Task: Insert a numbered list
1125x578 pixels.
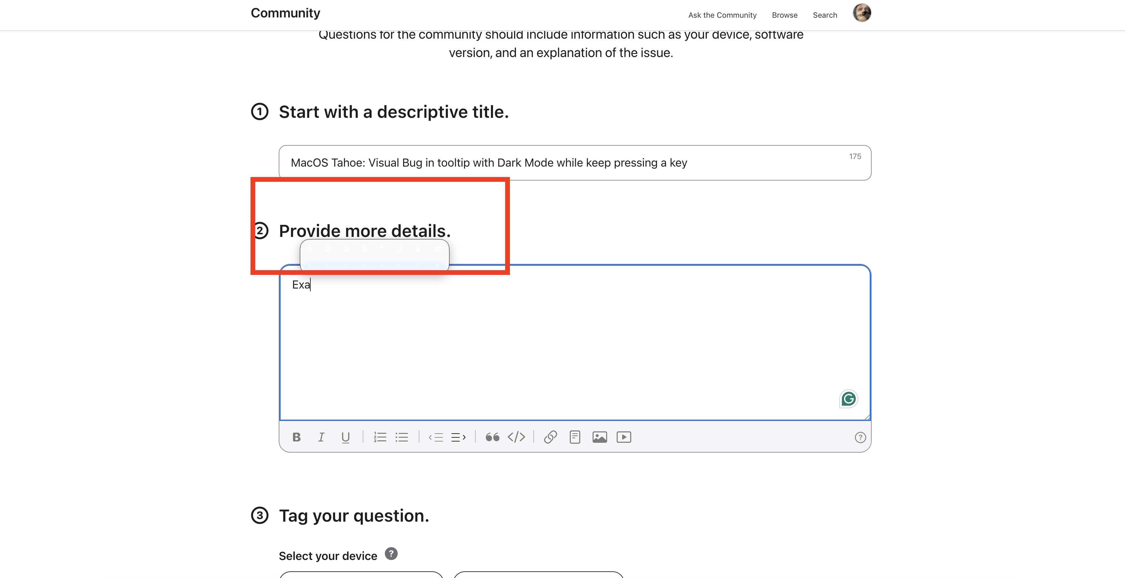Action: coord(380,437)
